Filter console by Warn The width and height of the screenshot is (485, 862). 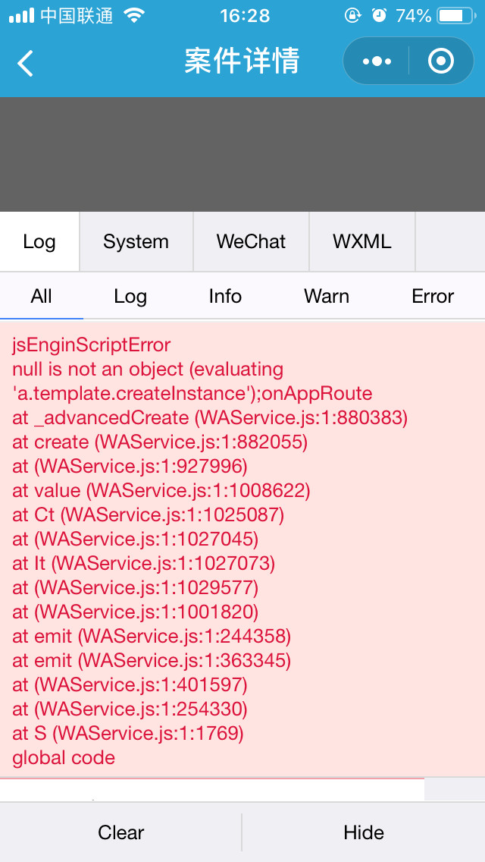[327, 296]
